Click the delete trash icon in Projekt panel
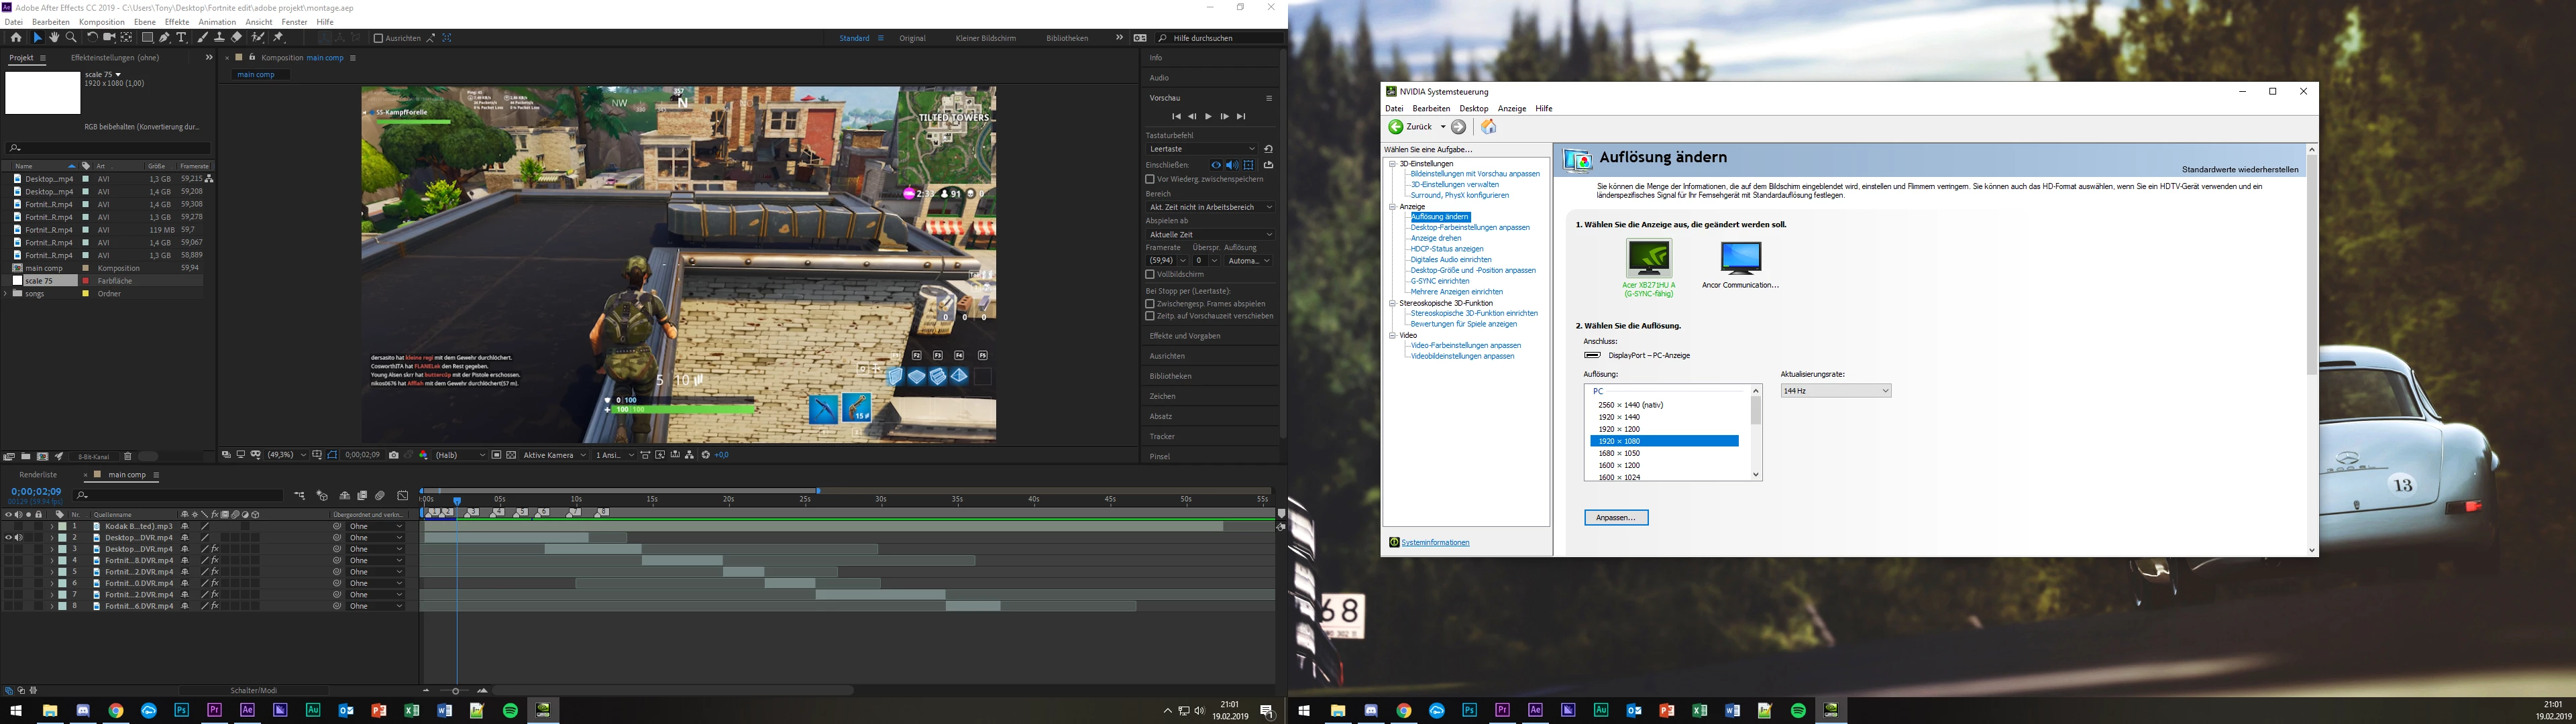The image size is (2576, 724). click(128, 456)
